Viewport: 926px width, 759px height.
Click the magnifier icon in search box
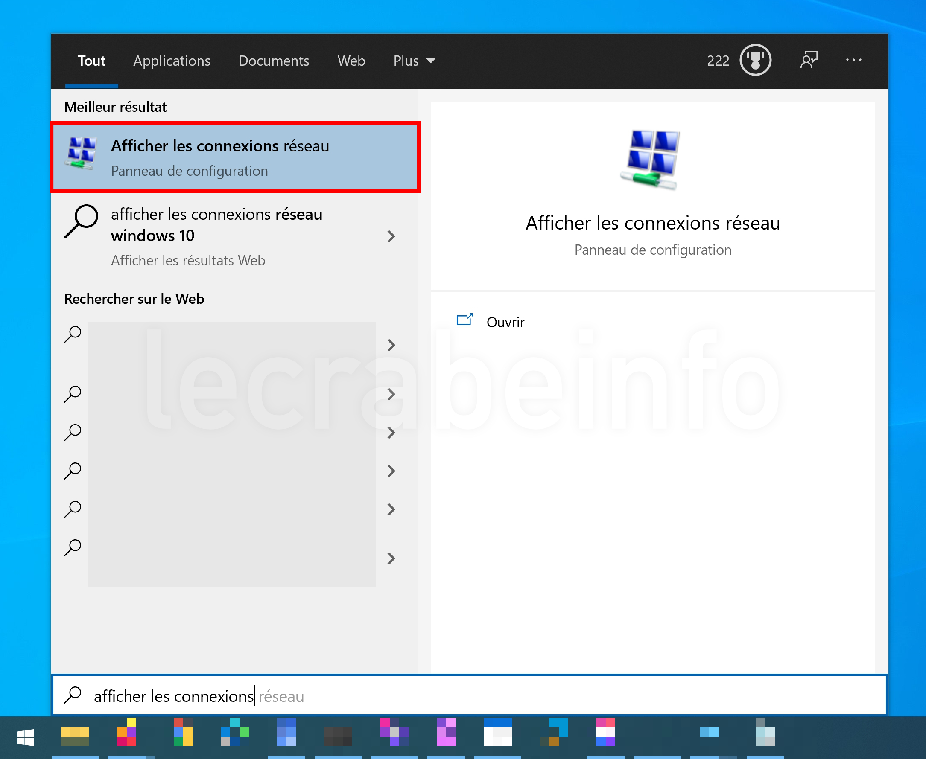73,695
